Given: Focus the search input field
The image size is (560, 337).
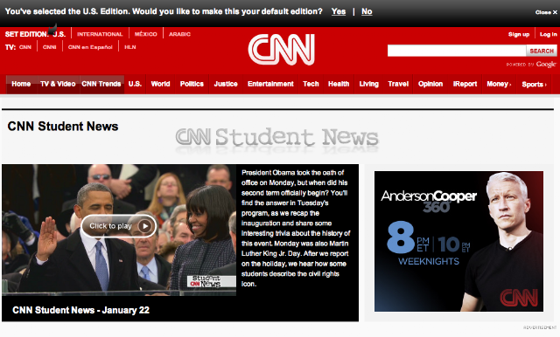Looking at the screenshot, I should tap(457, 51).
